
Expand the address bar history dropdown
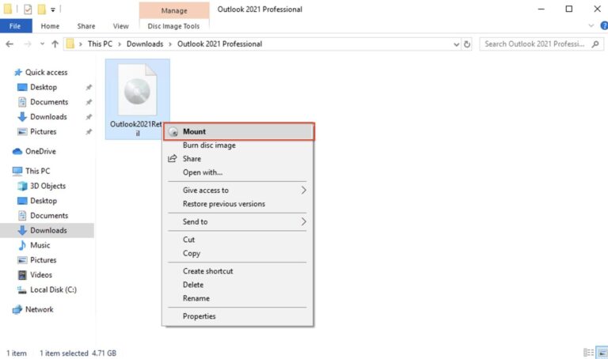coord(456,44)
